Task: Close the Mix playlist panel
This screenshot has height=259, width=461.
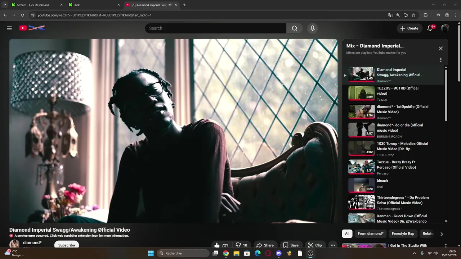Action: click(x=440, y=49)
